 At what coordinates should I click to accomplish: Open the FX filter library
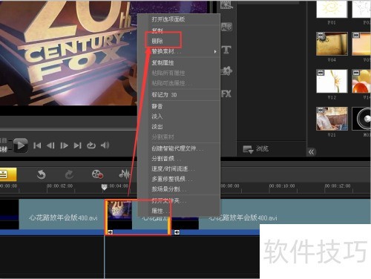coord(226,93)
